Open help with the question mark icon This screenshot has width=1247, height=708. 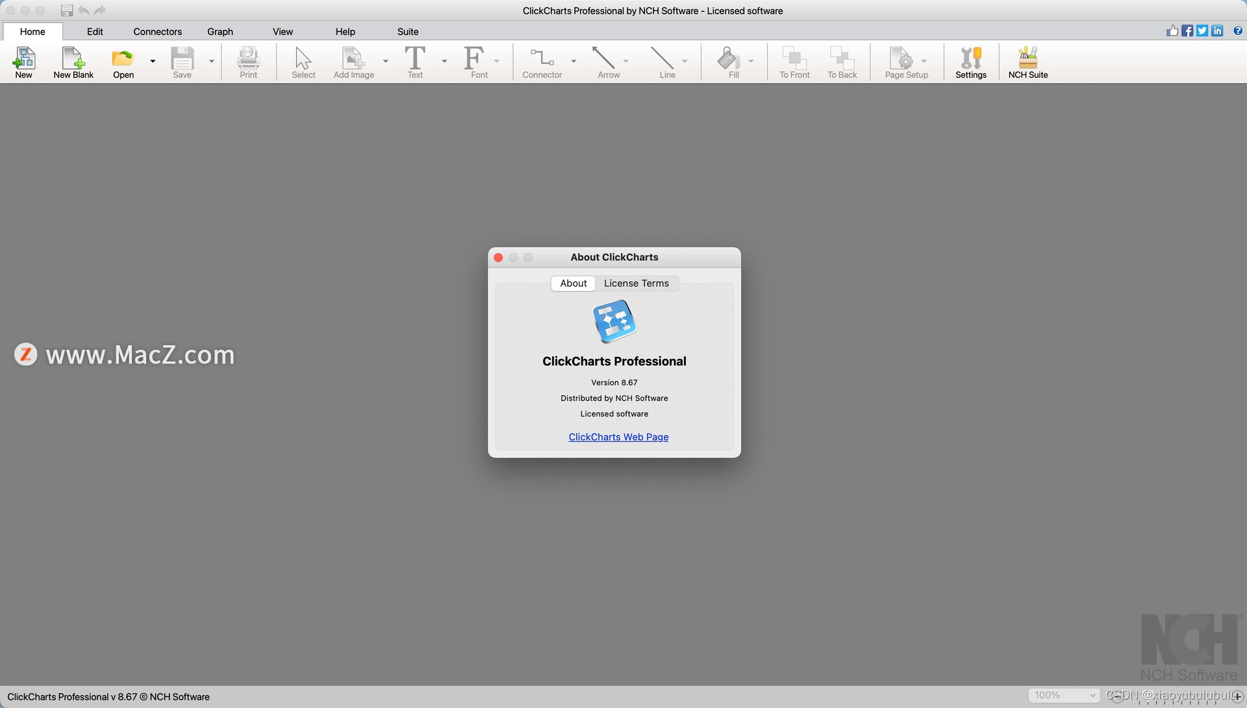coord(1238,31)
